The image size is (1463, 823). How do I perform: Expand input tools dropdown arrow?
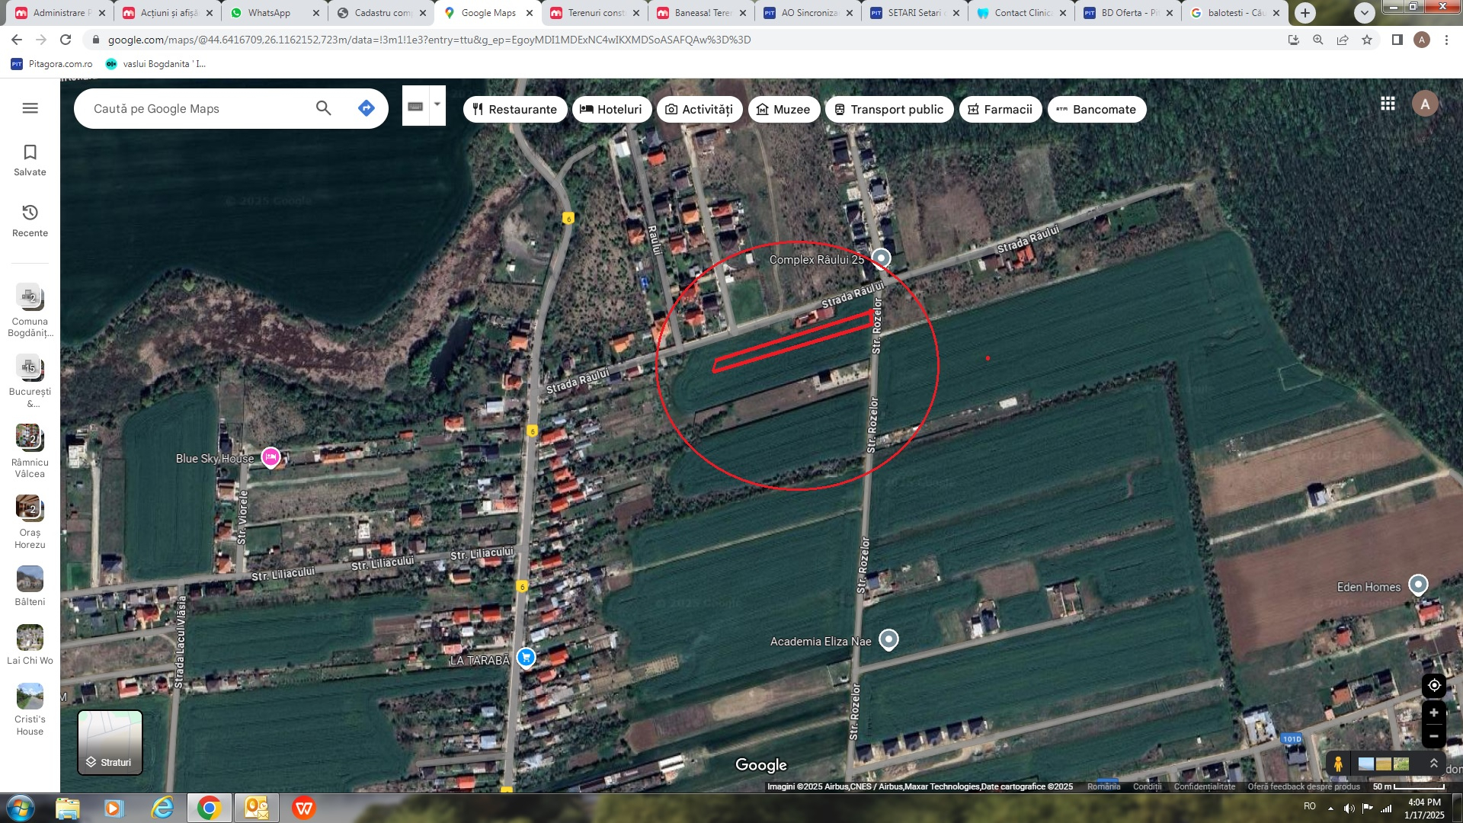coord(437,104)
